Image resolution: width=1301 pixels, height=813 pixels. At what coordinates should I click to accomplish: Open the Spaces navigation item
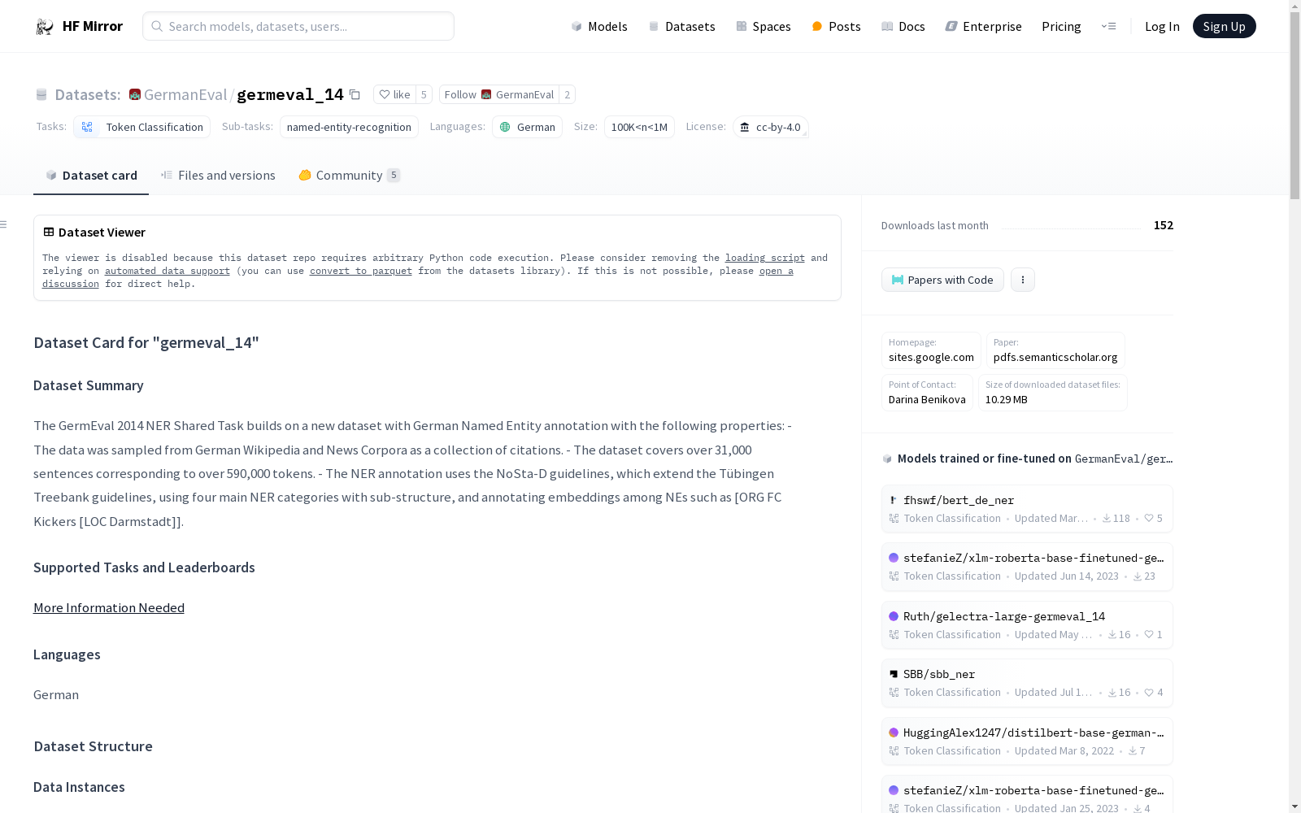(x=764, y=26)
